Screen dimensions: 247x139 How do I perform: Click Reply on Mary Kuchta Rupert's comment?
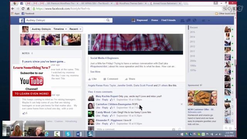pyautogui.click(x=105, y=100)
